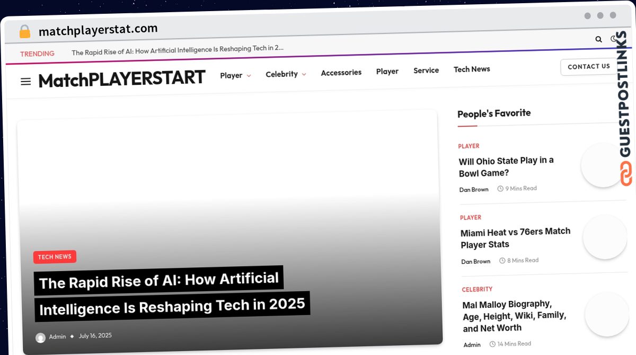Open the Accessories menu item

click(x=341, y=73)
